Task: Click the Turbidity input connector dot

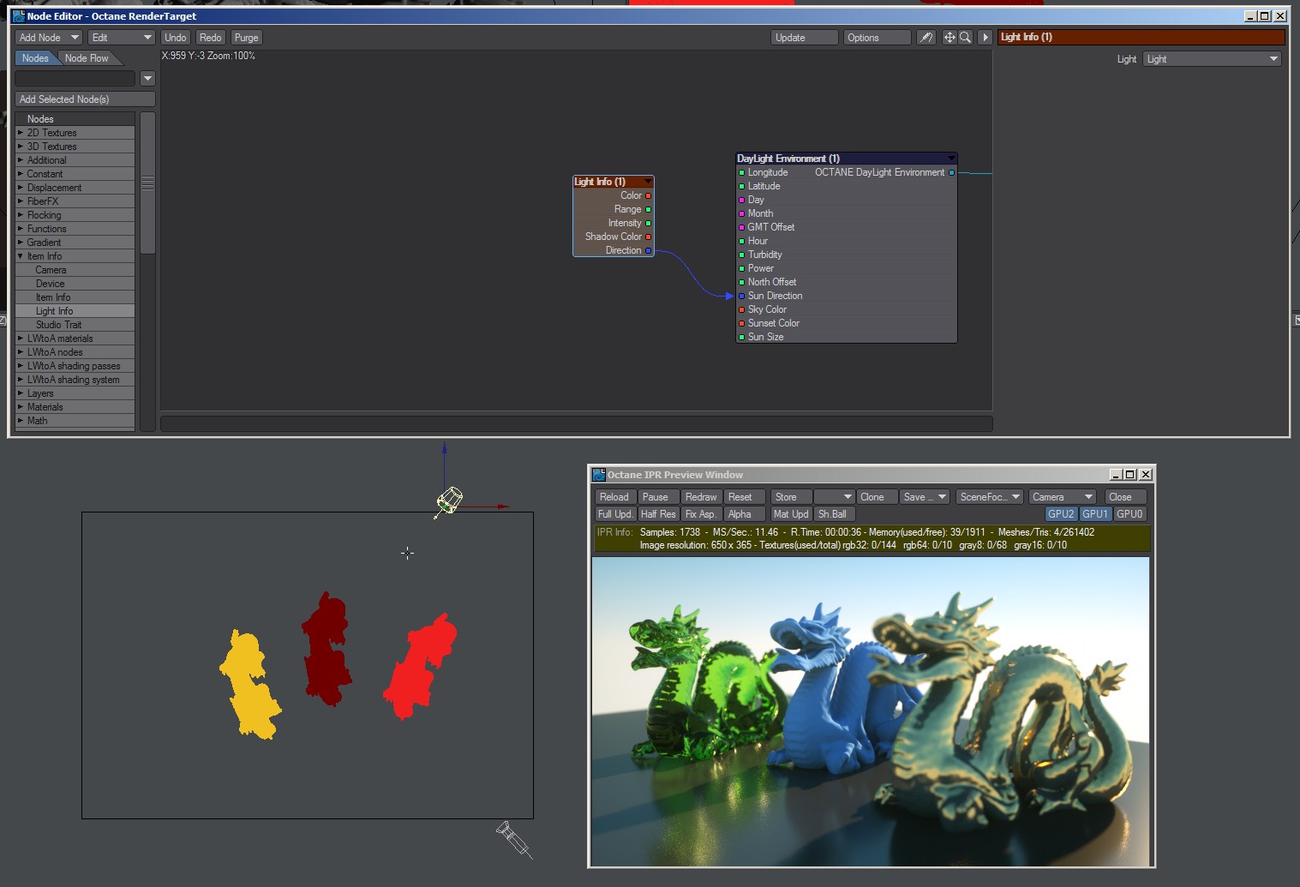Action: [741, 255]
